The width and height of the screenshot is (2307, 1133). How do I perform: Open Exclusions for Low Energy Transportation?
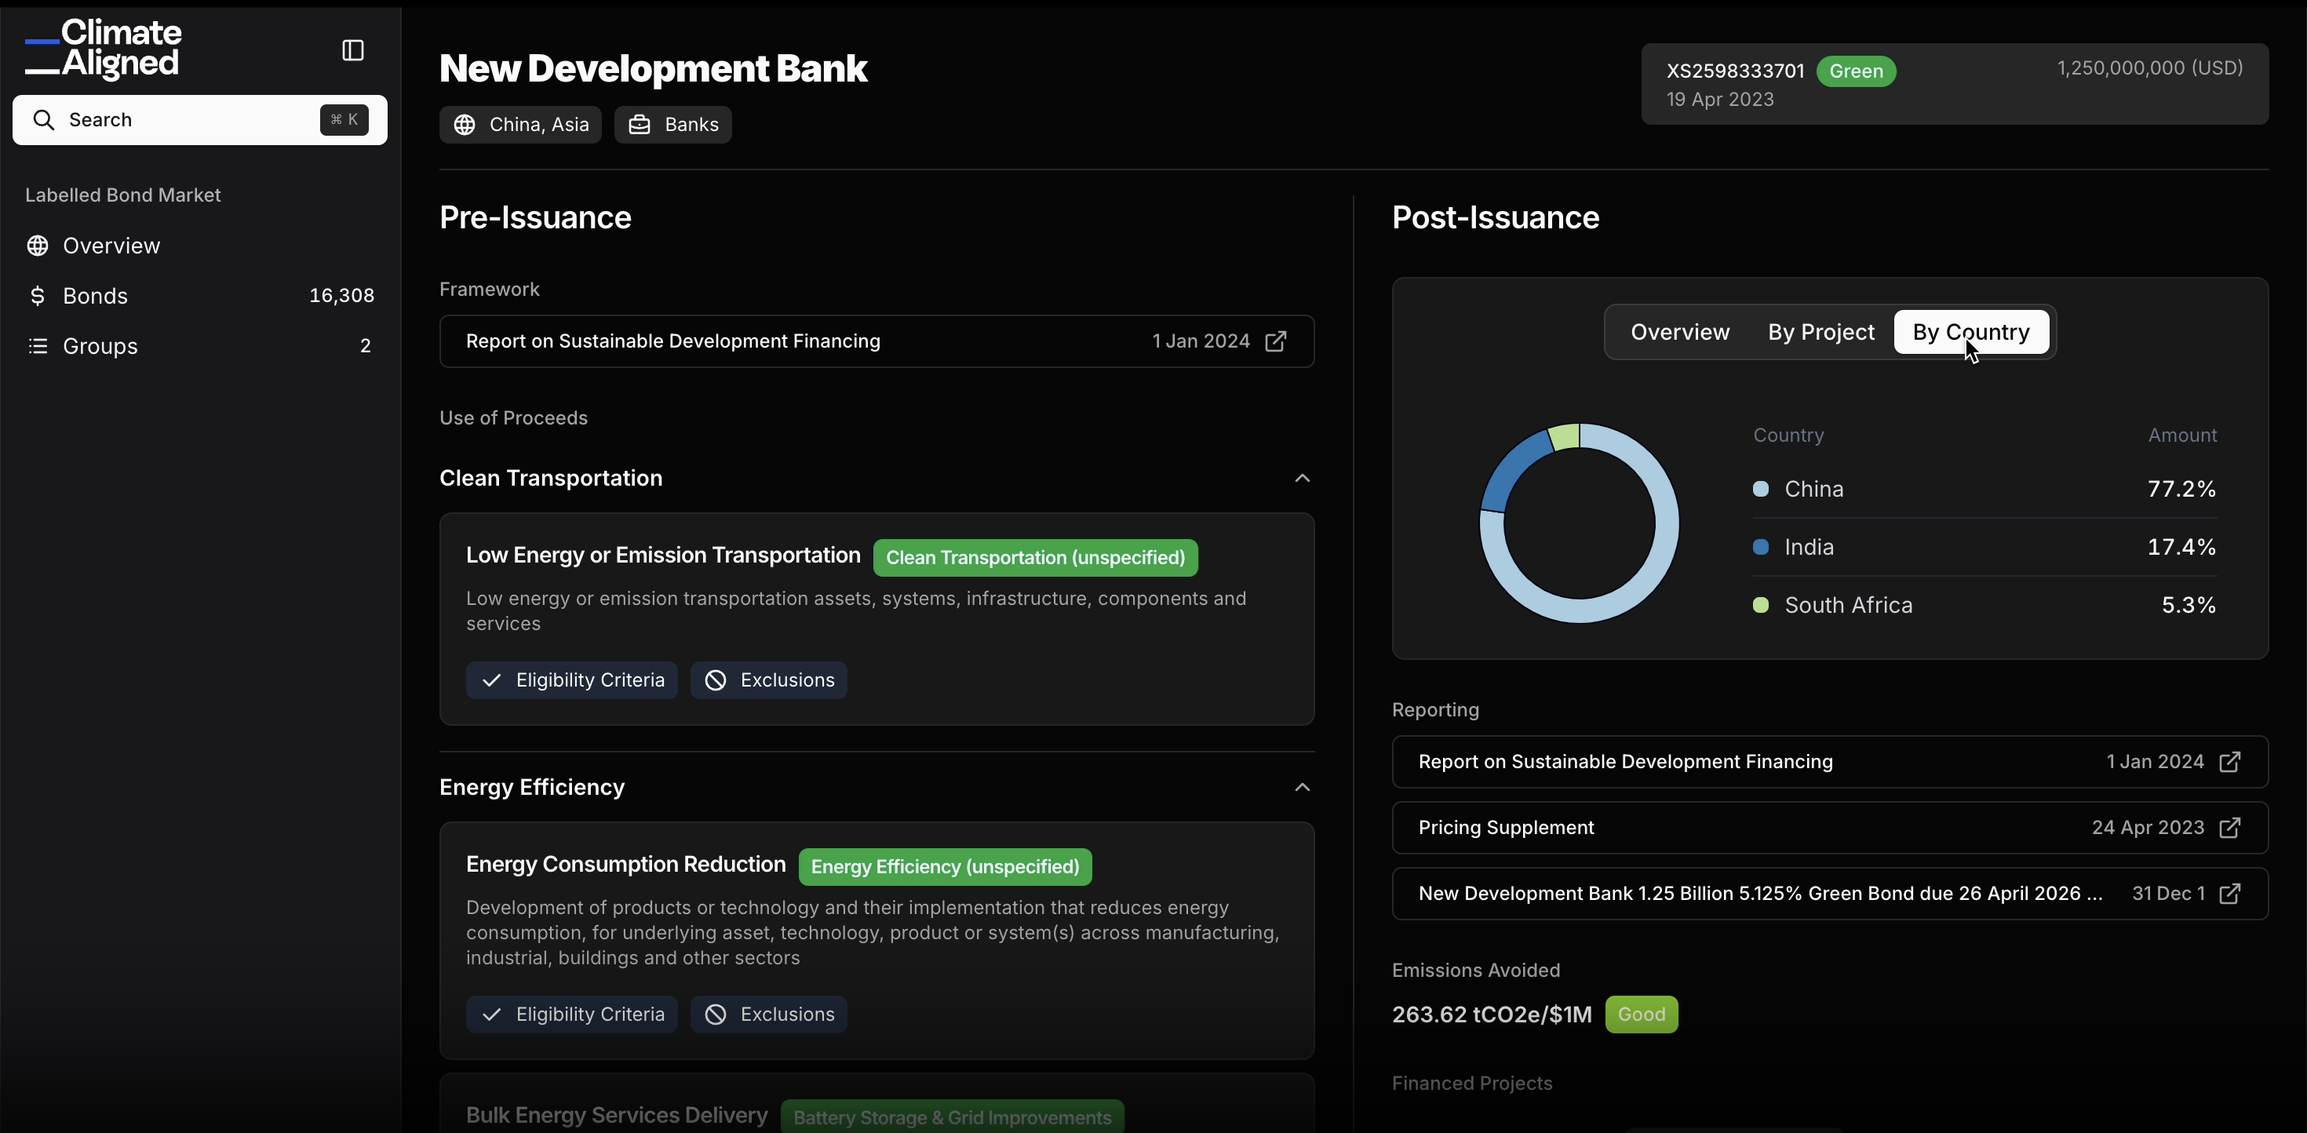(768, 681)
